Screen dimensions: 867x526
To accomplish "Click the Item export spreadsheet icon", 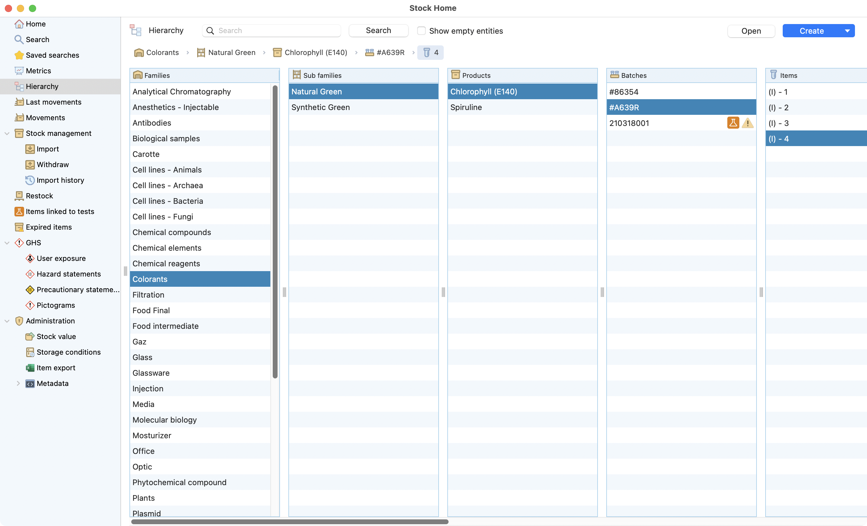I will click(x=30, y=368).
